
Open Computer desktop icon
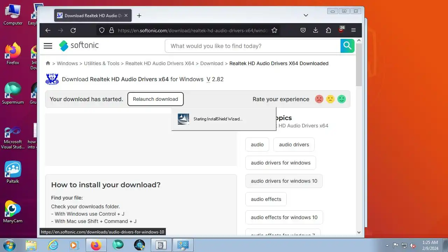click(13, 15)
